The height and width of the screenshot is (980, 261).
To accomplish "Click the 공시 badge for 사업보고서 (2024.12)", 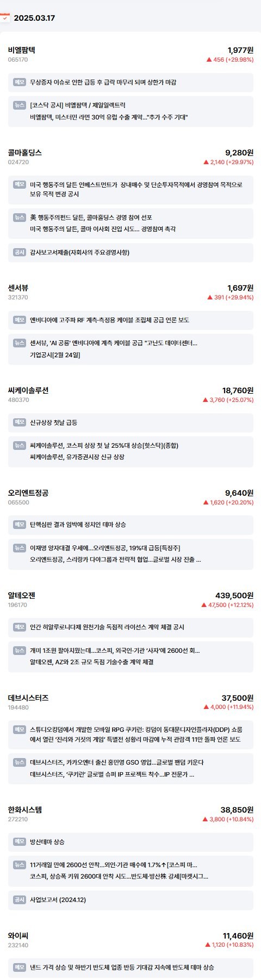I will point(20,900).
